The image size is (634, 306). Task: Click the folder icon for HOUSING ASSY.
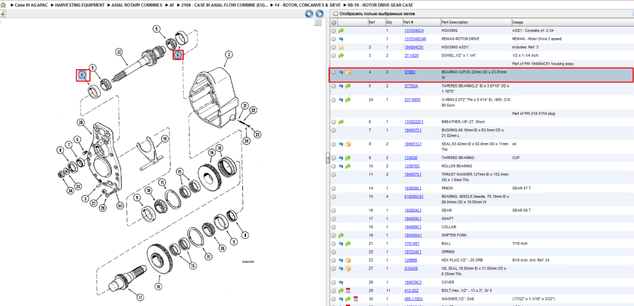341,48
